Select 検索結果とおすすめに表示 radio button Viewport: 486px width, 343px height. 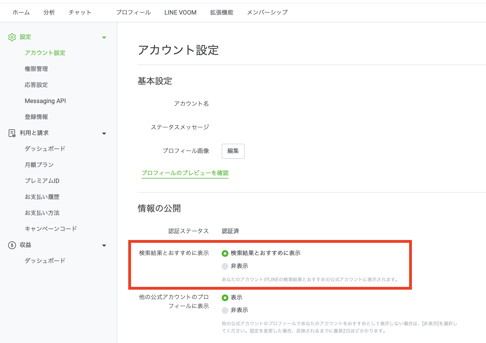tap(225, 253)
